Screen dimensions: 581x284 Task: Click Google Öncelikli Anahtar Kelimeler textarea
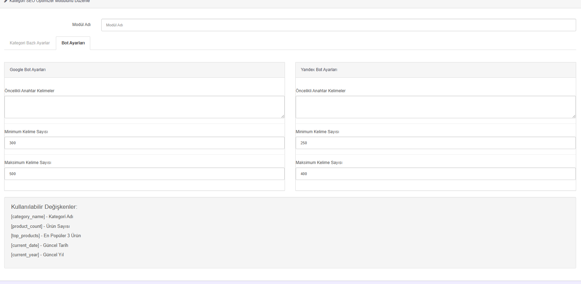[x=144, y=107]
